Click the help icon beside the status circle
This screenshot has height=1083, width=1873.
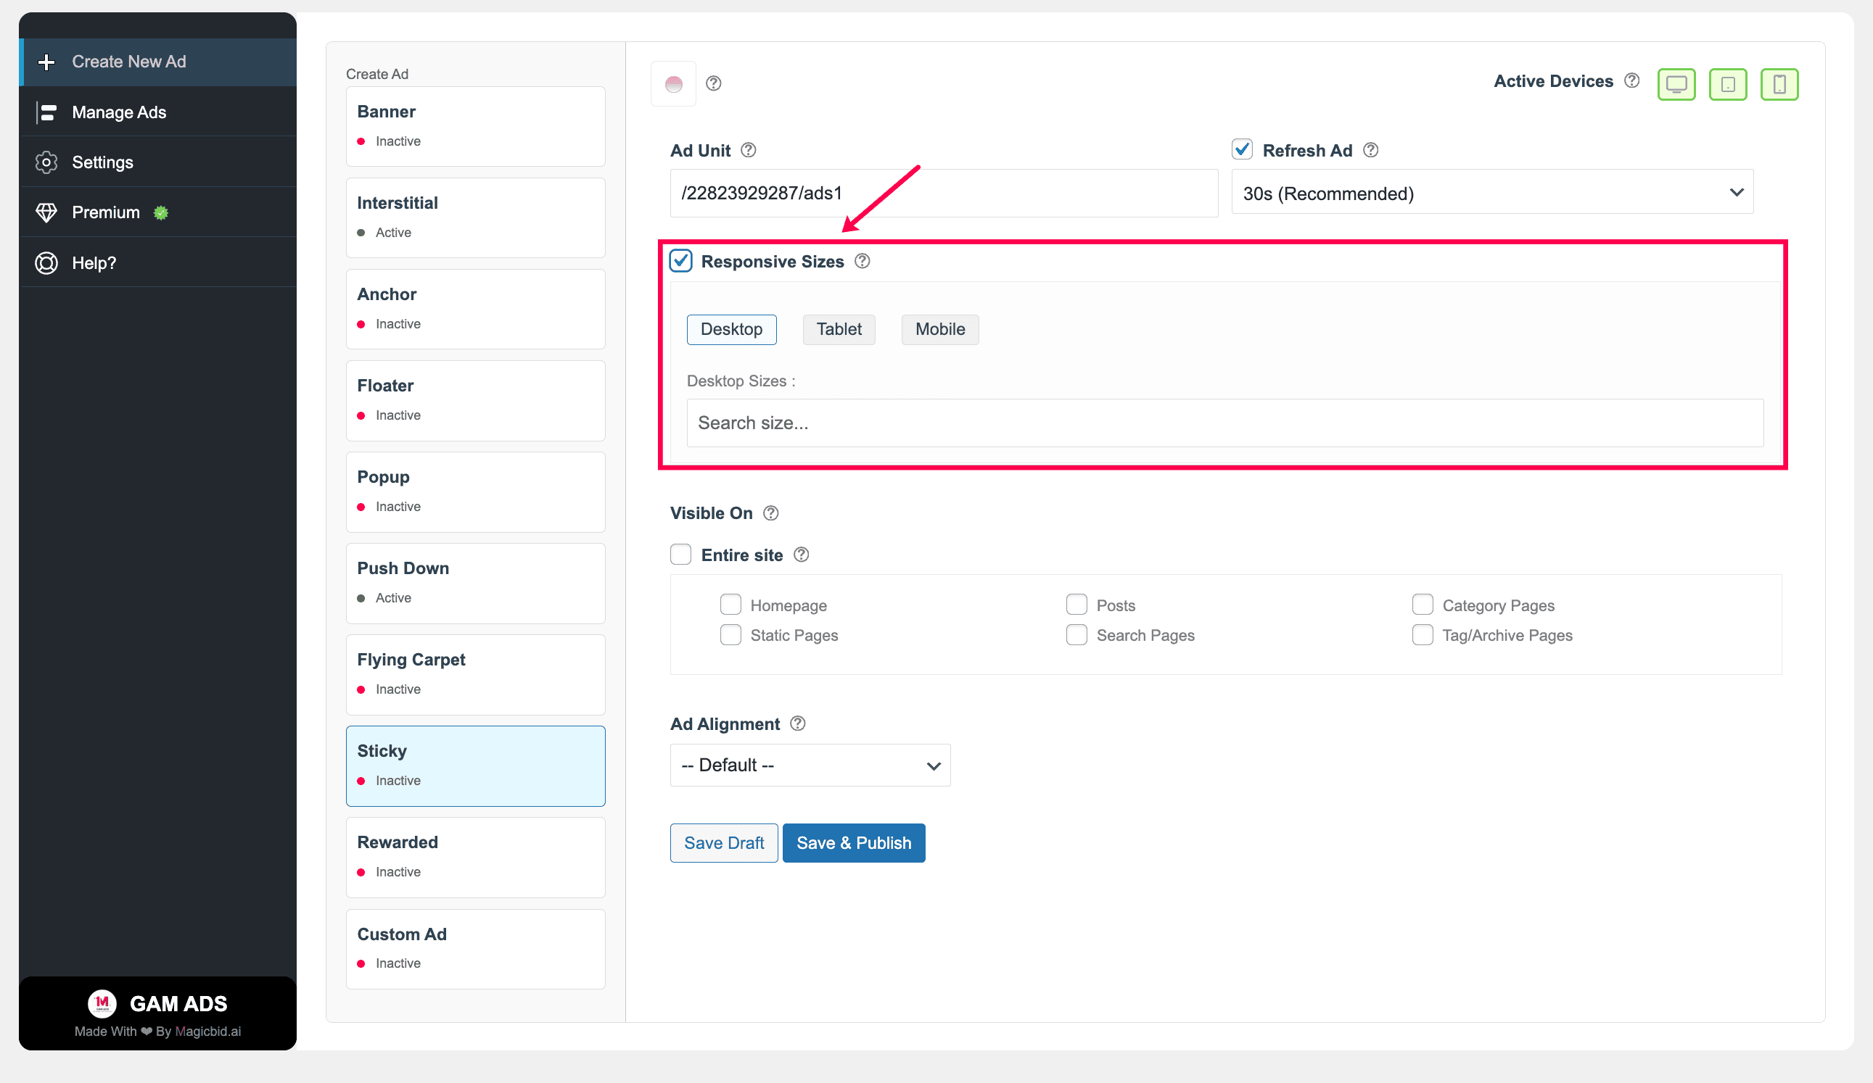(x=714, y=83)
